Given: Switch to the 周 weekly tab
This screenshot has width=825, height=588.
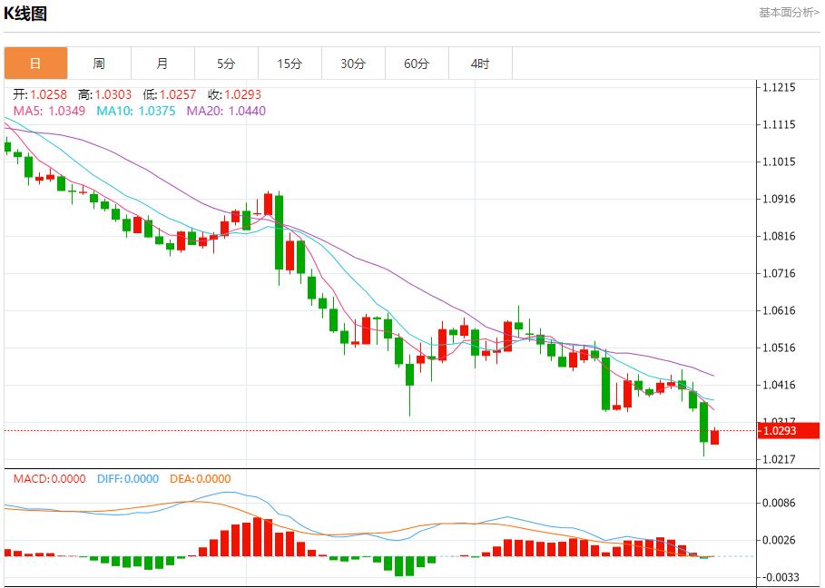Looking at the screenshot, I should click(99, 64).
